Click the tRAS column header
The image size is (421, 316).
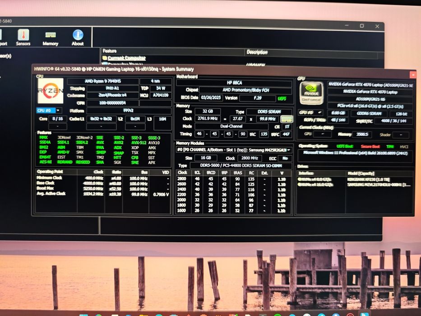coord(238,173)
